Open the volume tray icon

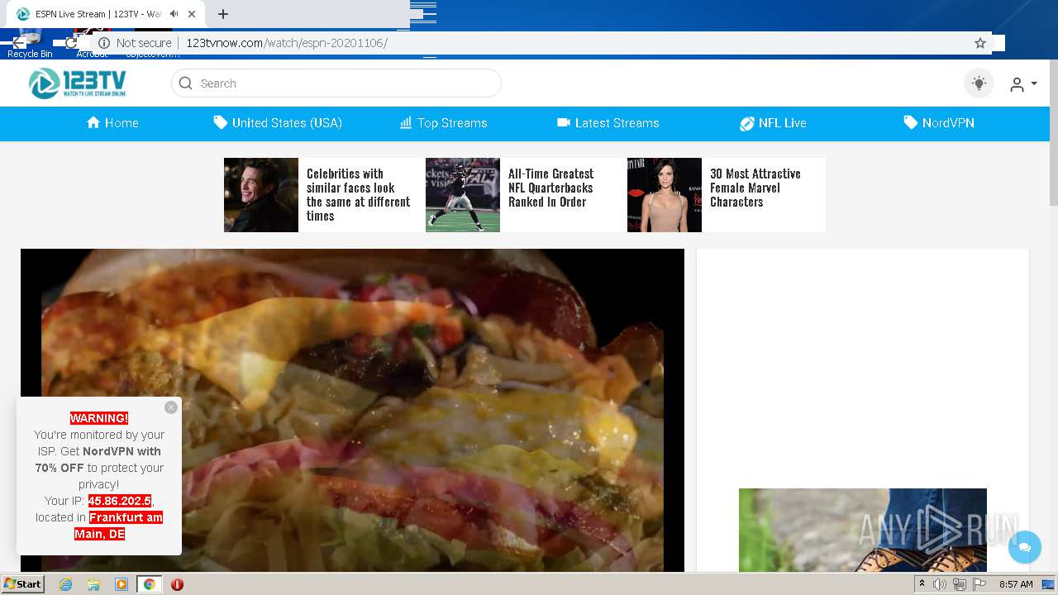[x=940, y=584]
